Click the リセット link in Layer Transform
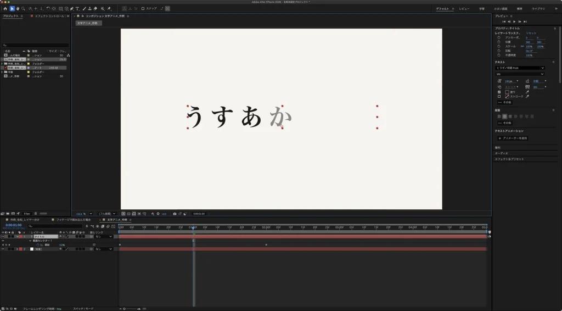 coord(531,33)
